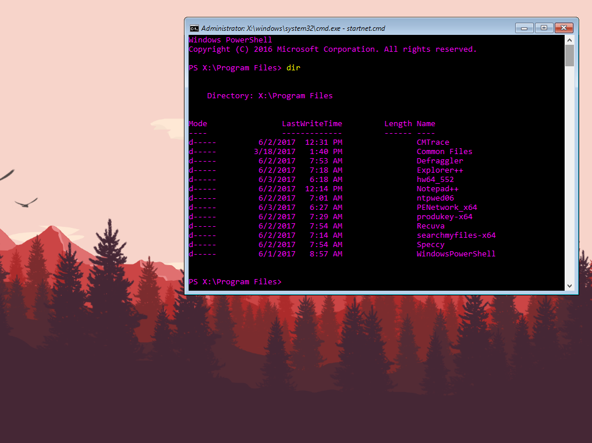Click the 'LastWriteTime' column header

click(x=312, y=124)
